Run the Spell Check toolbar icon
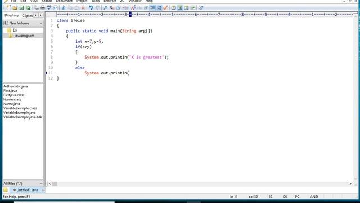Screen dimensions: 360x203 [49, 8]
